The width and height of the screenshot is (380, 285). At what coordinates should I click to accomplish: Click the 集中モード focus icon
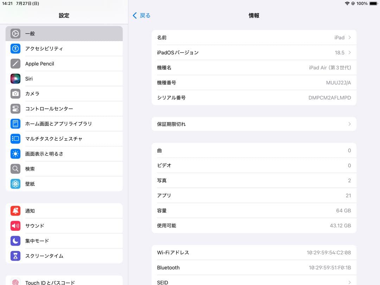tap(15, 241)
